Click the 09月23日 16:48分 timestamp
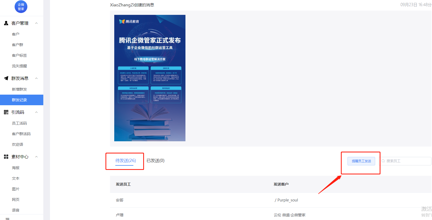Image resolution: width=432 pixels, height=220 pixels. (416, 5)
